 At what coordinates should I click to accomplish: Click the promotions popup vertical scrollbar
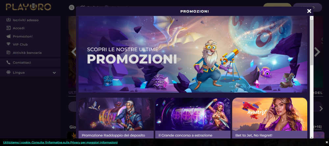tap(312, 77)
